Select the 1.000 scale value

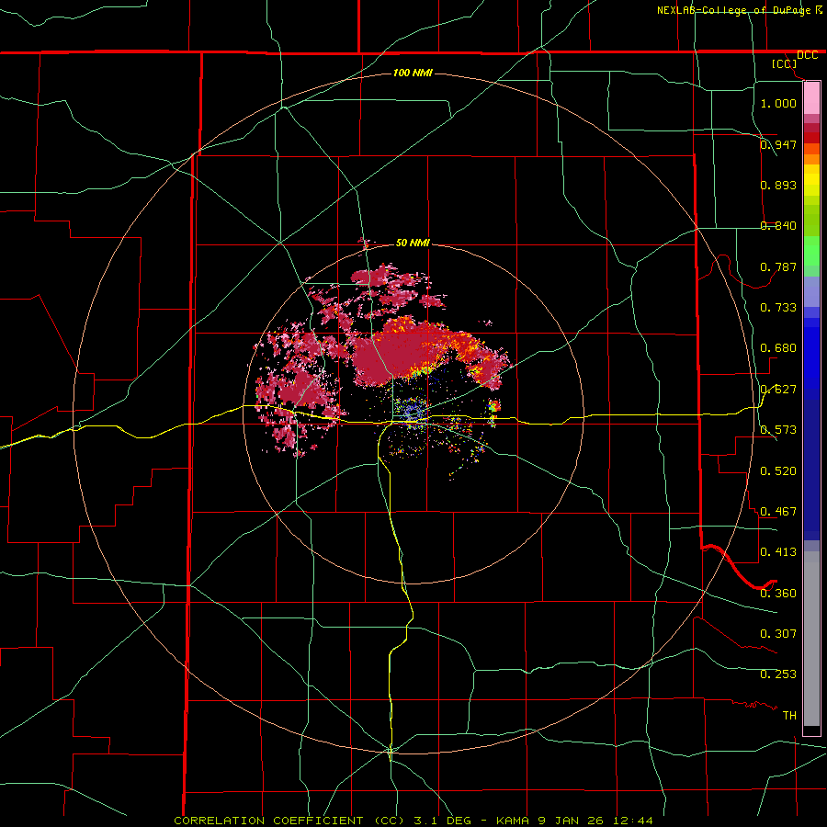coord(778,103)
